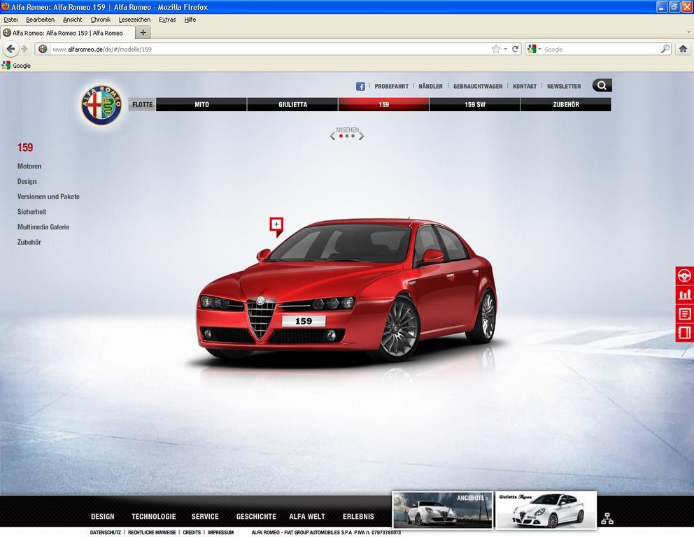Go forward with the browser forward arrow
Viewport: 694px width, 537px height.
24,49
